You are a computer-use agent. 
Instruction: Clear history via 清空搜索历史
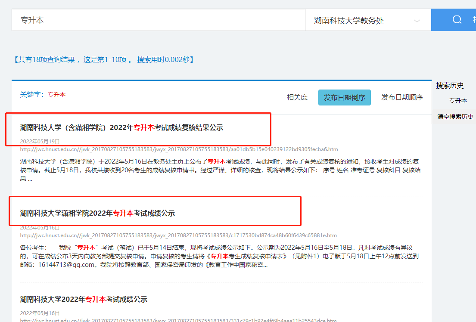[x=455, y=117]
